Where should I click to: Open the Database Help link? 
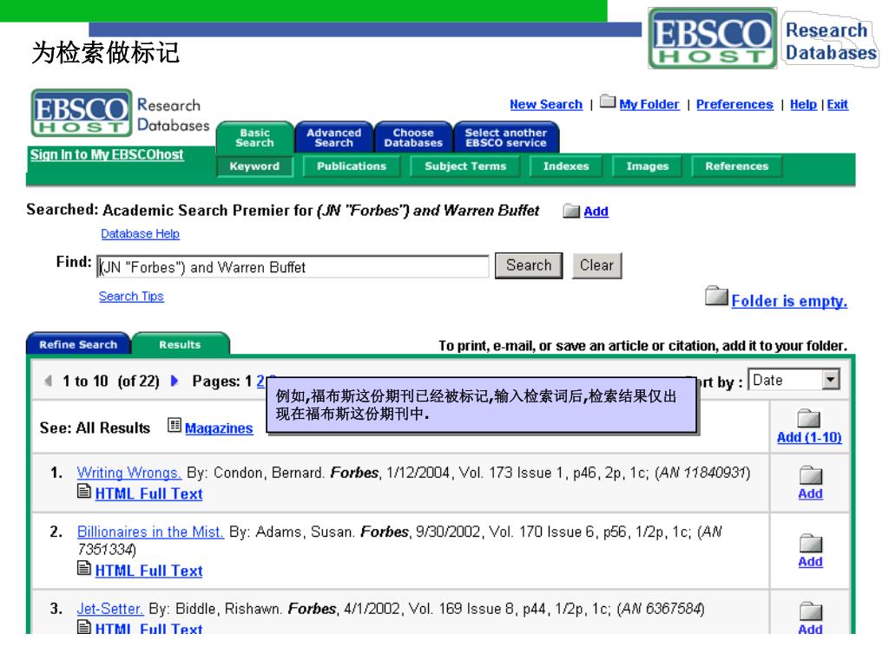click(x=140, y=233)
